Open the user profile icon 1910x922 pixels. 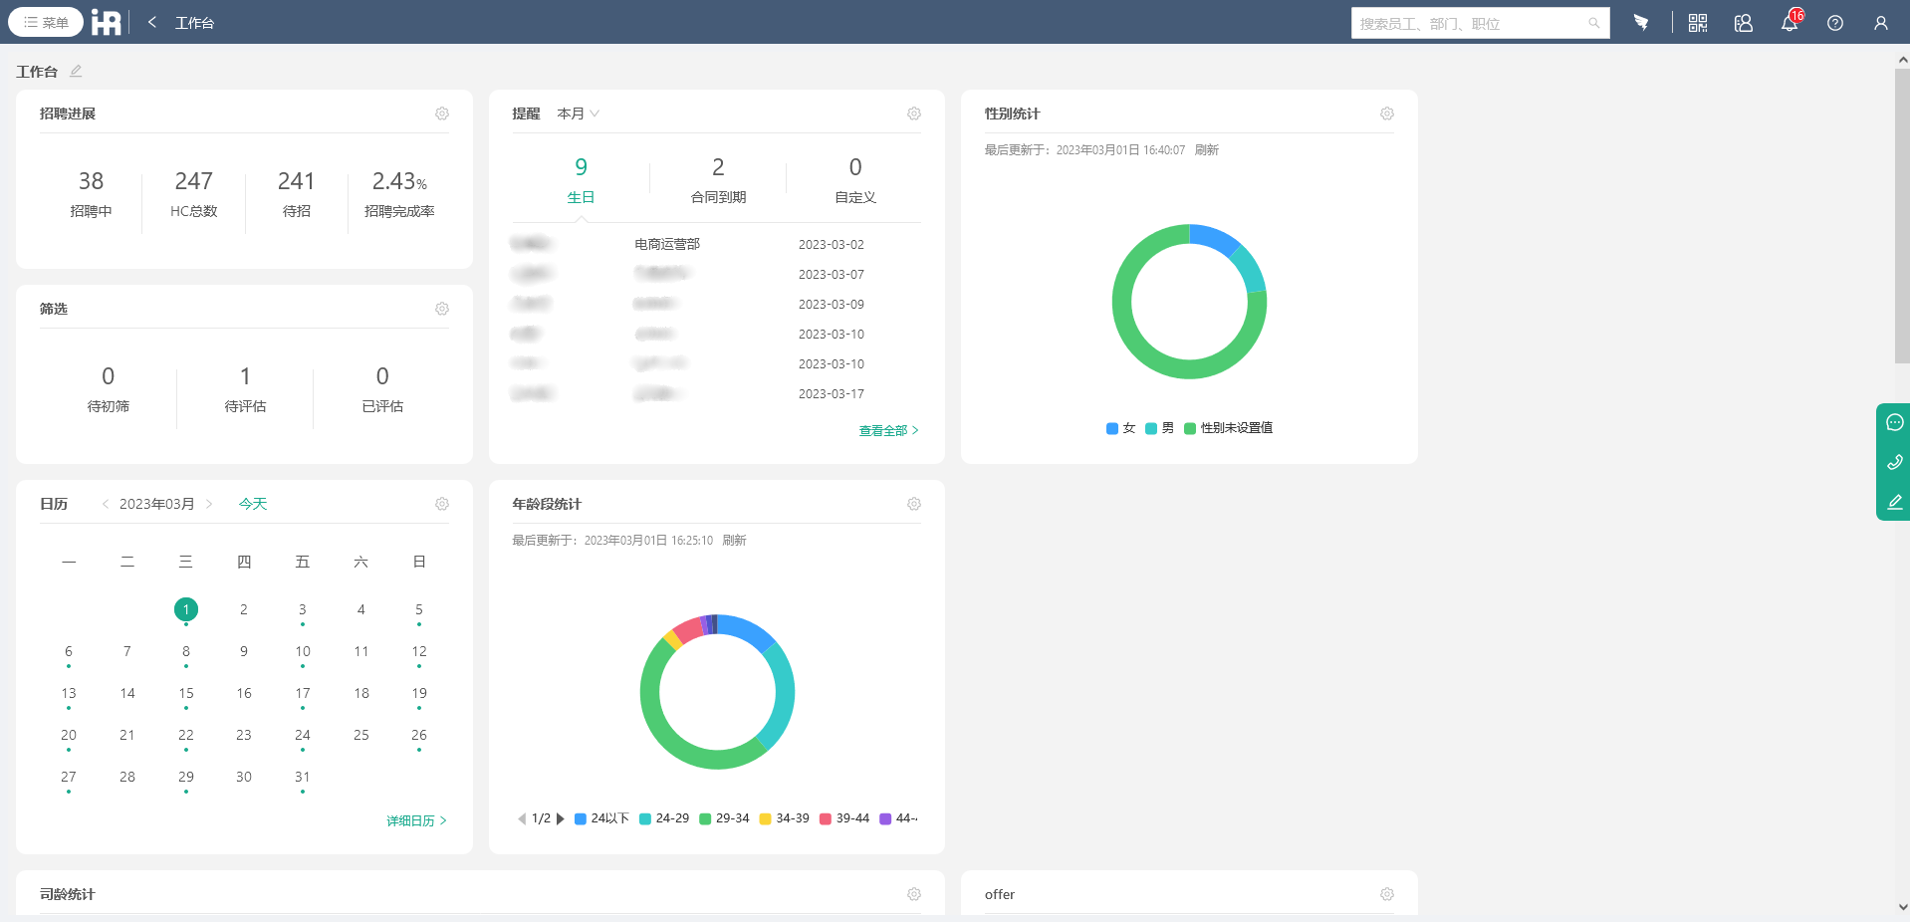click(x=1881, y=23)
